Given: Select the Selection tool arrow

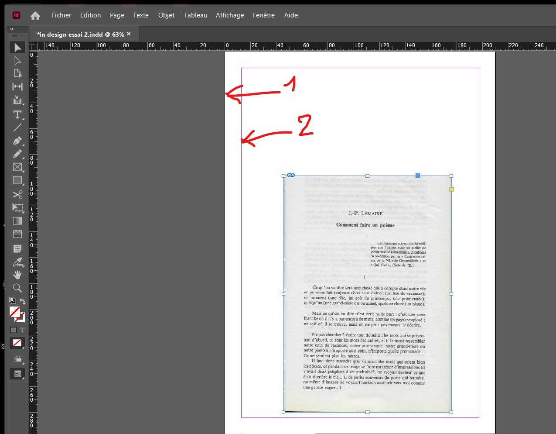Looking at the screenshot, I should [x=17, y=47].
